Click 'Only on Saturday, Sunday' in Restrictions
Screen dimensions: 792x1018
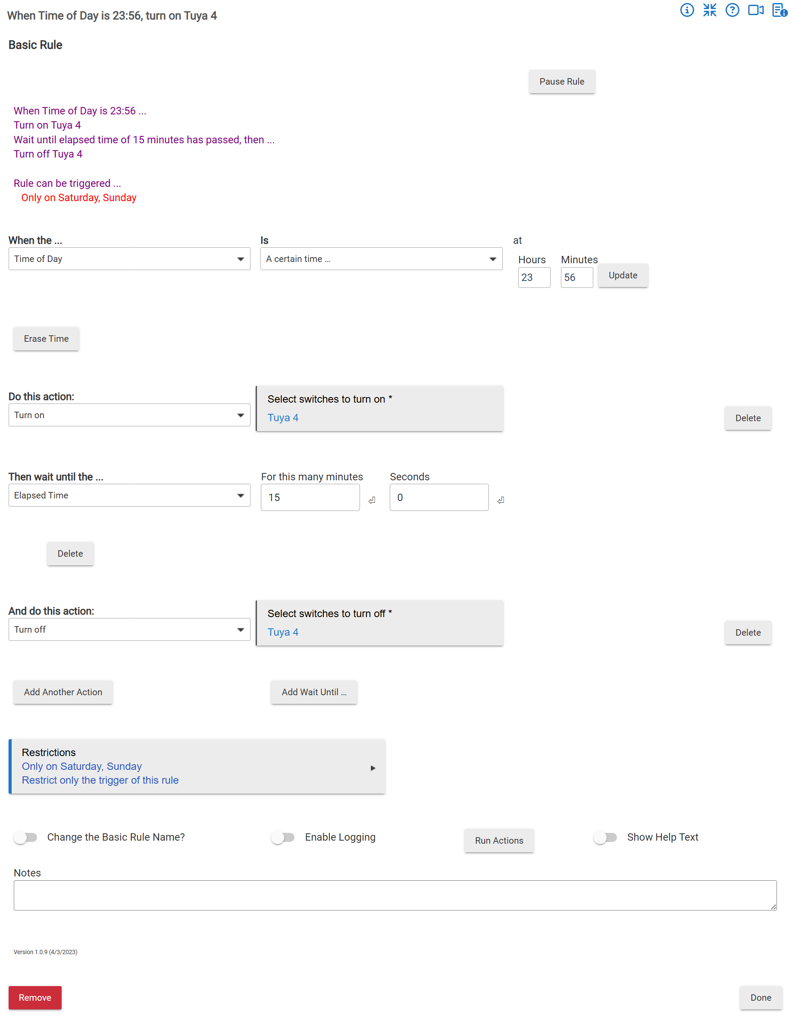[82, 766]
